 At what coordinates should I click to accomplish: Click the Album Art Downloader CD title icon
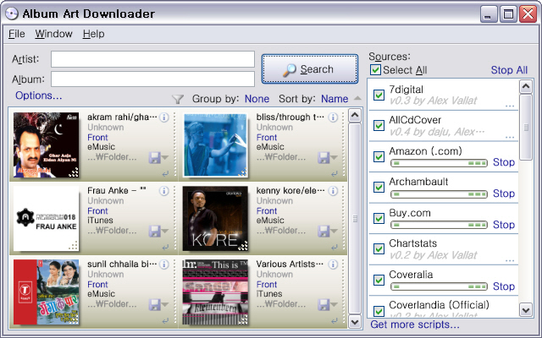12,14
